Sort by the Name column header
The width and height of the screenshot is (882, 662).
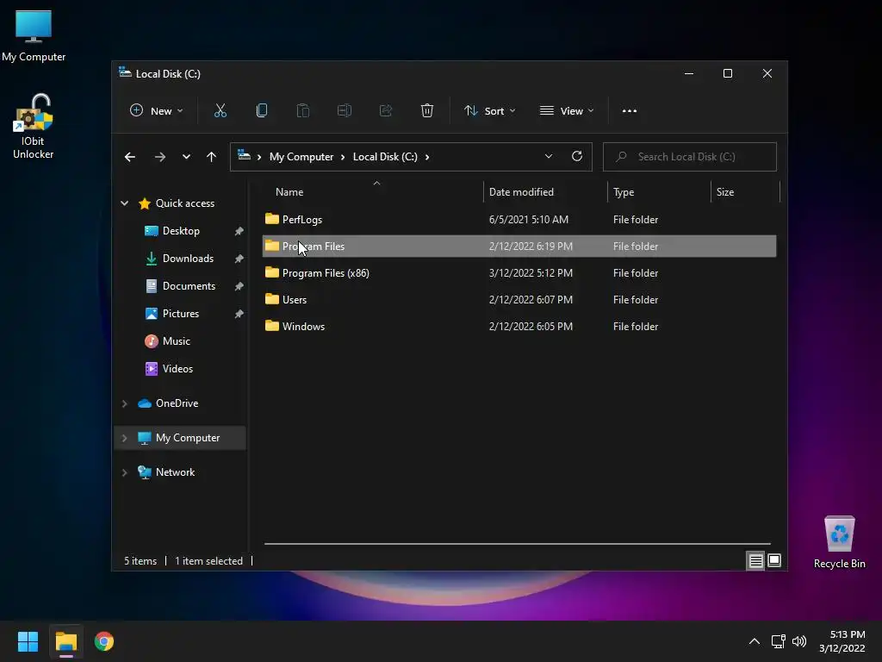point(372,192)
